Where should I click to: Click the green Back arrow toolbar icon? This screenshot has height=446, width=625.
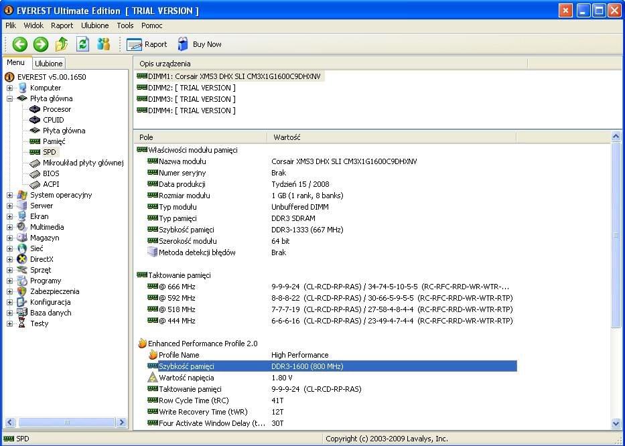pyautogui.click(x=19, y=44)
